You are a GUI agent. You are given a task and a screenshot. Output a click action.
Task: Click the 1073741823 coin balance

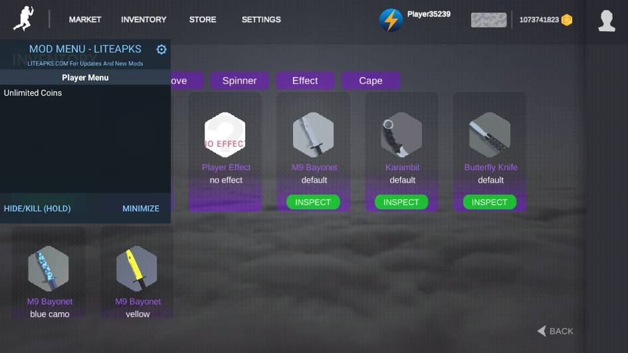coord(539,20)
